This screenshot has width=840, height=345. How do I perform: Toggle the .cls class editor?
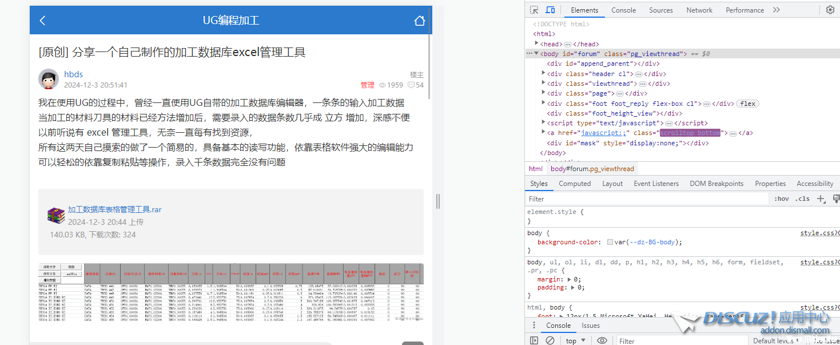coord(803,199)
